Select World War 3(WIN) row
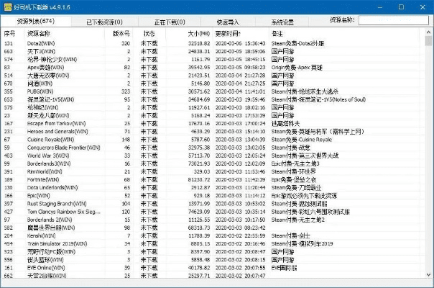Image resolution: width=434 pixels, height=288 pixels. [x=213, y=156]
